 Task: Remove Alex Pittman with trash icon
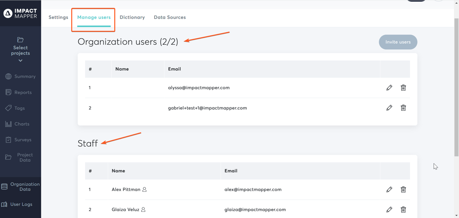pos(403,189)
